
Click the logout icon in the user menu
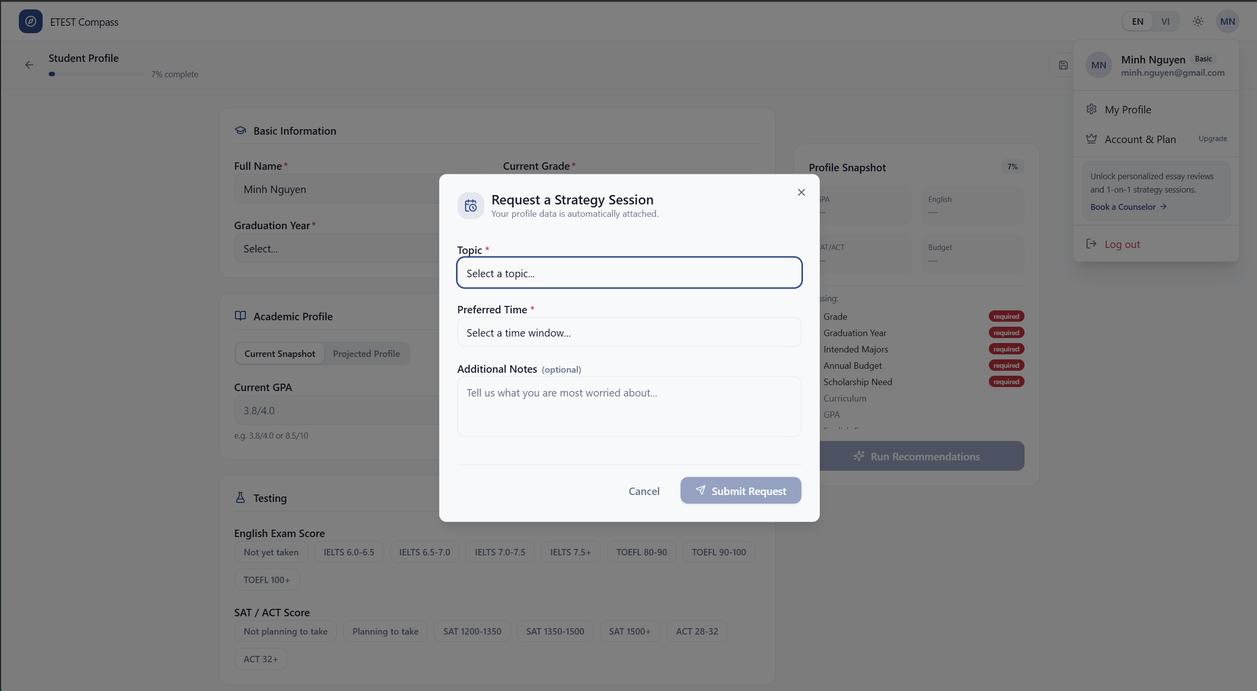(1091, 244)
